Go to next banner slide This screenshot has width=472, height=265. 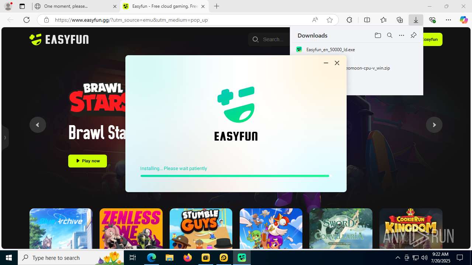click(x=434, y=125)
